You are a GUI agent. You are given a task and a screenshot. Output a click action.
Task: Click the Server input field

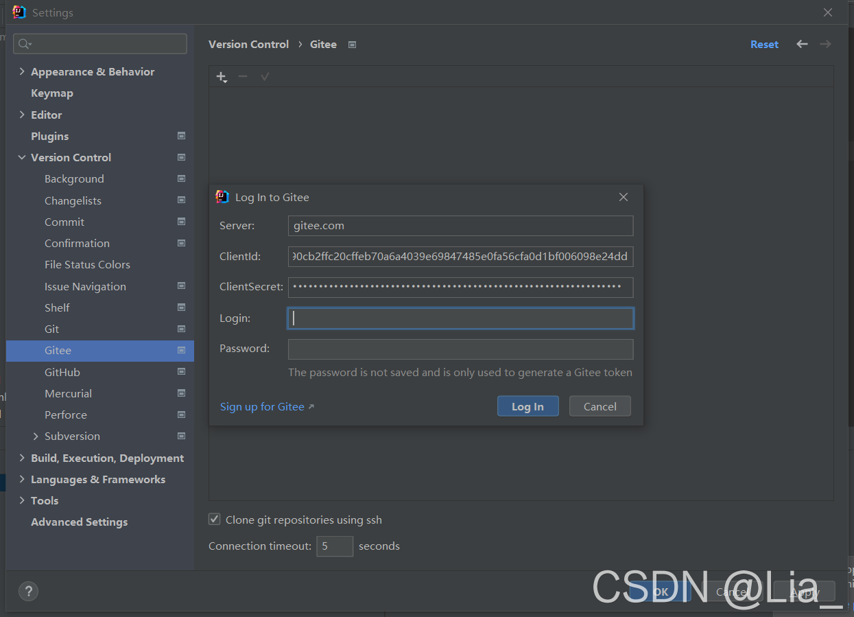click(460, 226)
